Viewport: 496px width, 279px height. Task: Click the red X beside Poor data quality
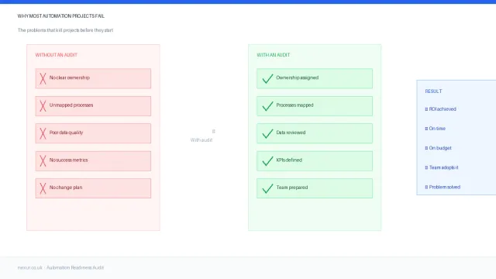[43, 133]
